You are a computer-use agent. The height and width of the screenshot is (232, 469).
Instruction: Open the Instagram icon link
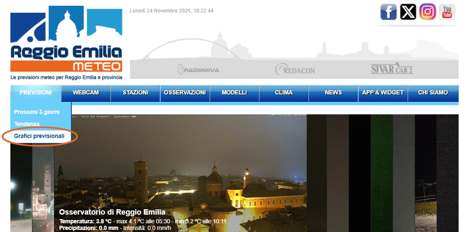pyautogui.click(x=427, y=12)
